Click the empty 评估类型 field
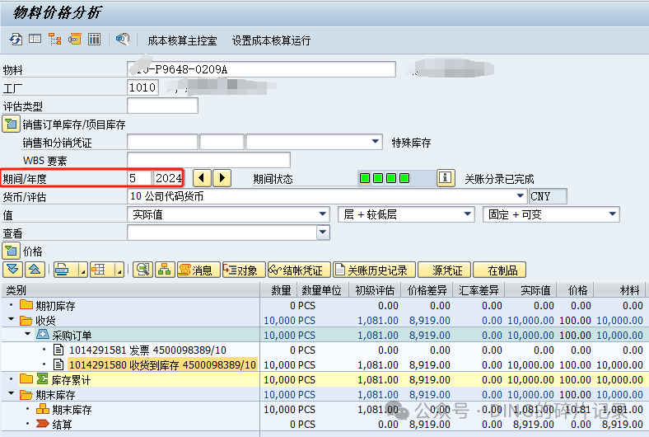Screen dimensions: 649x437 [163, 106]
